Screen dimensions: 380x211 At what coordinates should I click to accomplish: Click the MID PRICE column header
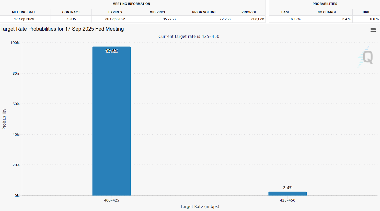(158, 12)
